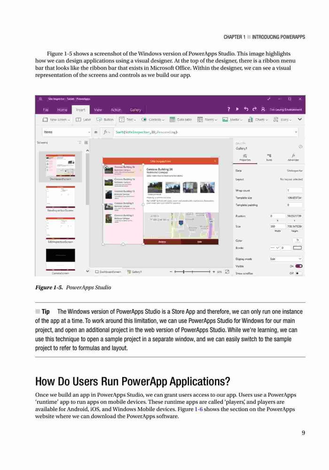Click the Edit button in the app canvas
The image size is (329, 470).
pyautogui.click(x=200, y=242)
